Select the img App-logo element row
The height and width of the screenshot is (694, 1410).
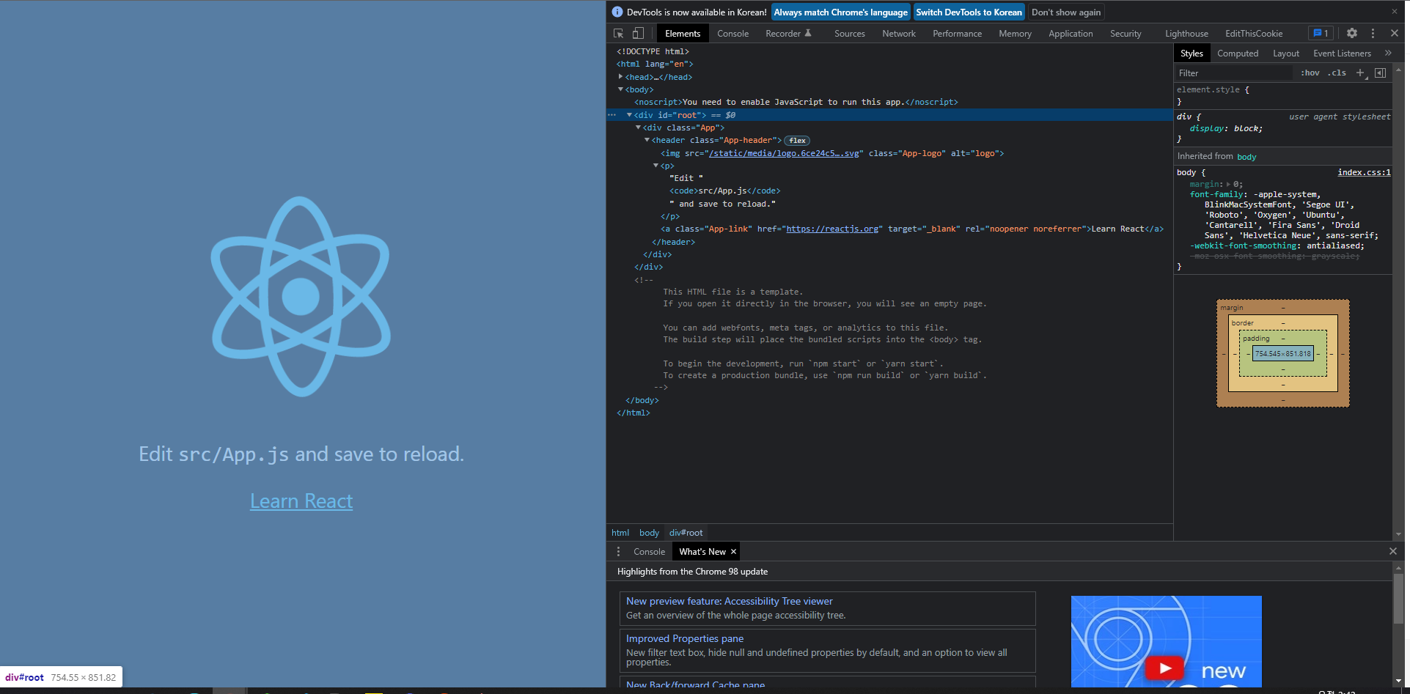(889, 153)
